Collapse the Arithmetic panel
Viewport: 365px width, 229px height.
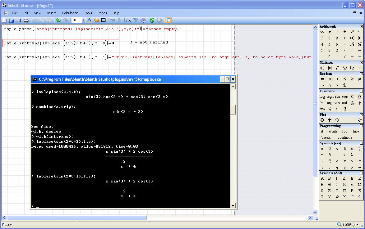(361, 27)
